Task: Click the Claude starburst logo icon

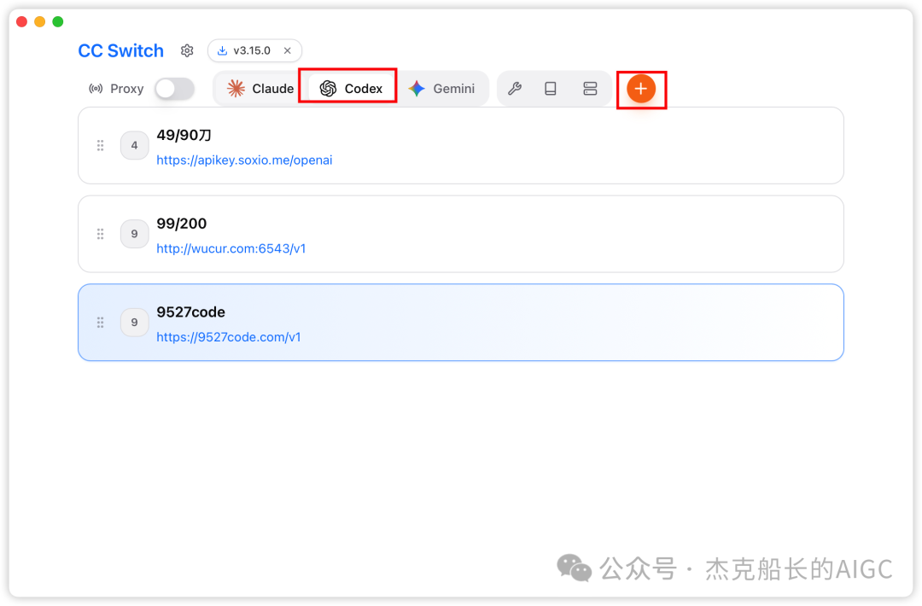Action: (x=236, y=89)
